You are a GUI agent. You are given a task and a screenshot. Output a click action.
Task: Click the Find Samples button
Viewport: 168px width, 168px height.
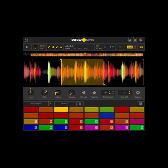point(36,104)
